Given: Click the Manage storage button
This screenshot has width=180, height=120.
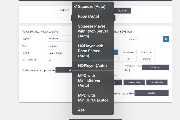Looking at the screenshot, I should 155,67.
